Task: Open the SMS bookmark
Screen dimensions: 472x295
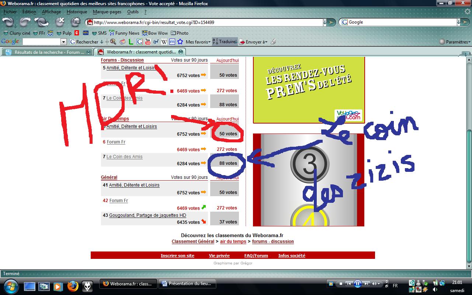Action: coord(99,33)
